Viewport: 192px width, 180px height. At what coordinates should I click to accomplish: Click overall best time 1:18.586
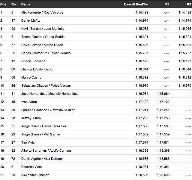[x=142, y=159]
